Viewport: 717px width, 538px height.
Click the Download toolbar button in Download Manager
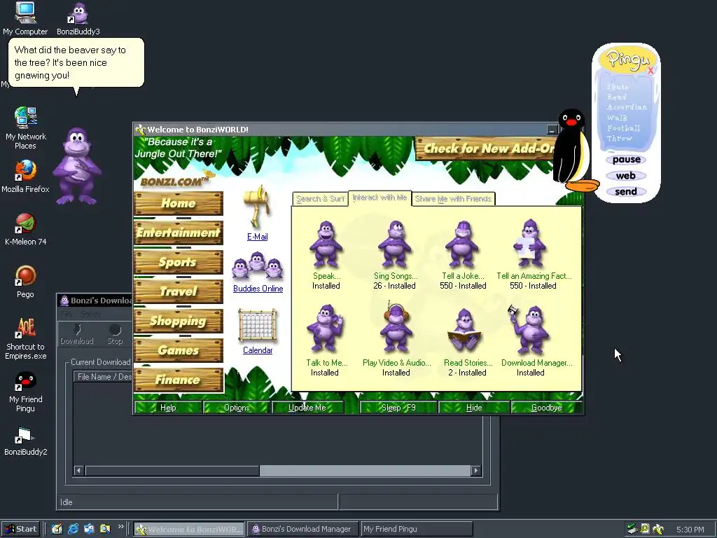[x=77, y=335]
